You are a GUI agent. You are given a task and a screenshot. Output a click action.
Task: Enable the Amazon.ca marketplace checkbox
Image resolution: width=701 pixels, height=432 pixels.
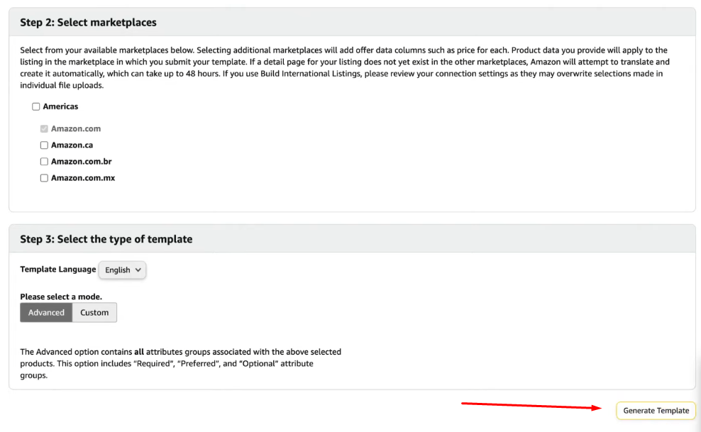pyautogui.click(x=44, y=145)
